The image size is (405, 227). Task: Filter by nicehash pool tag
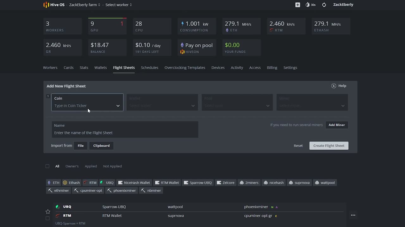(x=274, y=183)
